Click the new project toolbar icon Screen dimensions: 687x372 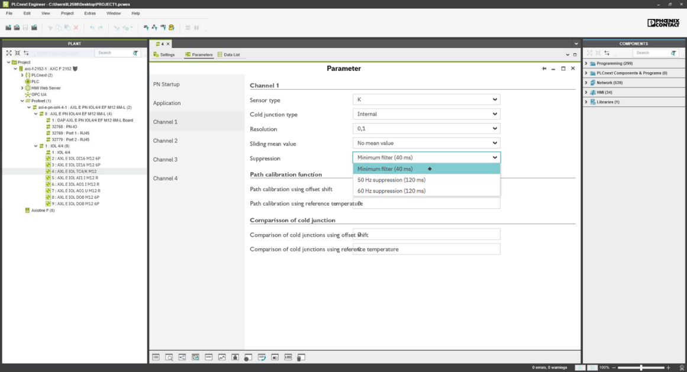coord(8,28)
